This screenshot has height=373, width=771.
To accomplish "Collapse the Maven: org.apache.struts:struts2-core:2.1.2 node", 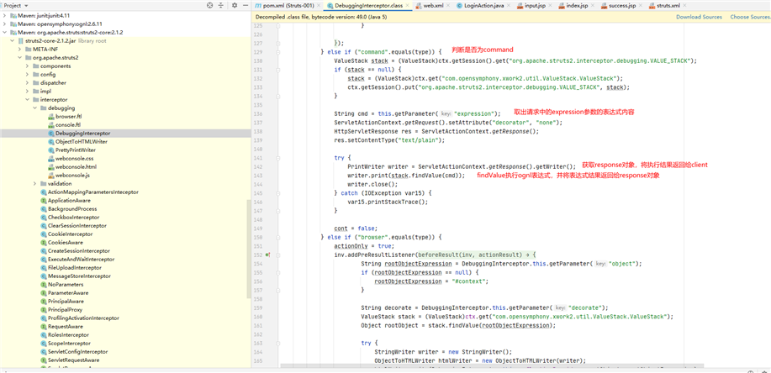I will [x=4, y=33].
